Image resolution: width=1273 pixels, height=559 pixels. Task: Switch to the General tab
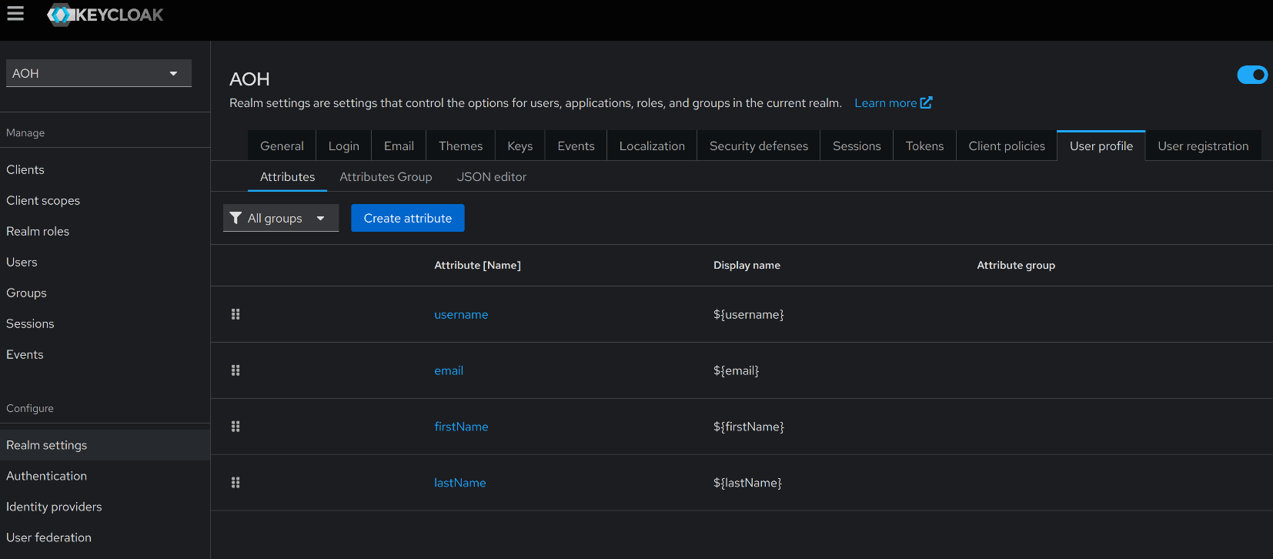coord(282,146)
